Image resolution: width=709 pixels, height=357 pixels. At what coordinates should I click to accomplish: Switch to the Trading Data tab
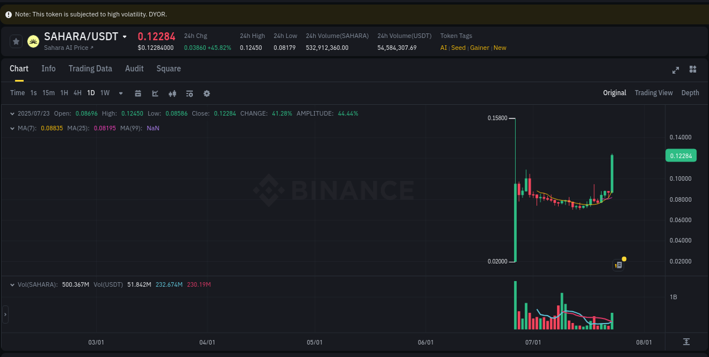point(90,69)
